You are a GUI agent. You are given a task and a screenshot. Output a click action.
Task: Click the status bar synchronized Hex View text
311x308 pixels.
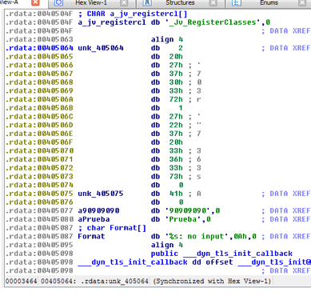point(212,281)
